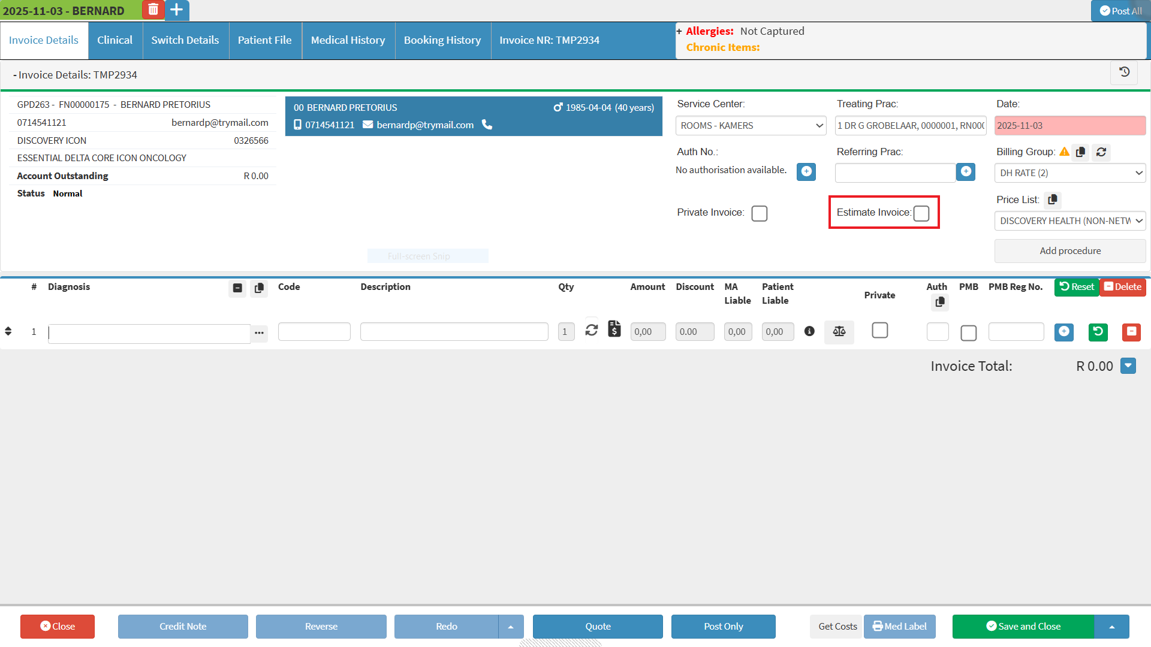The image size is (1151, 647).
Task: Click the info circle icon beside Patient Liable
Action: coord(809,331)
